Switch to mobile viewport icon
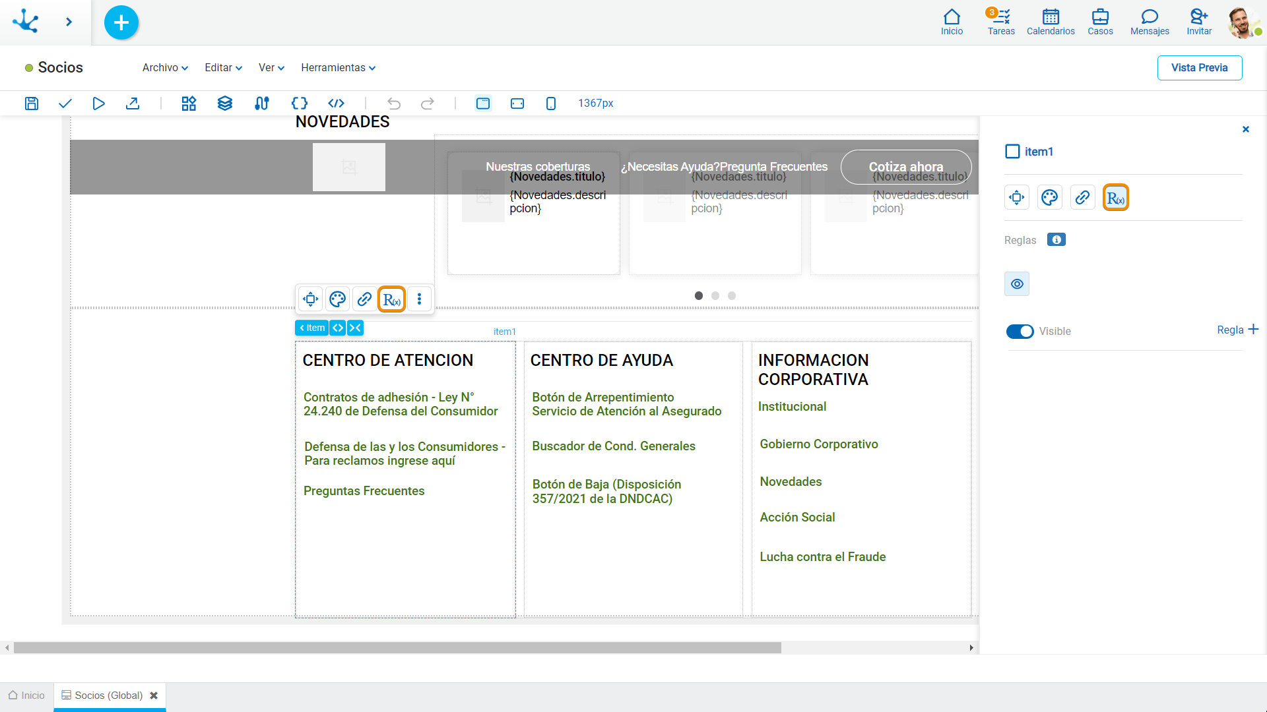 pos(551,104)
